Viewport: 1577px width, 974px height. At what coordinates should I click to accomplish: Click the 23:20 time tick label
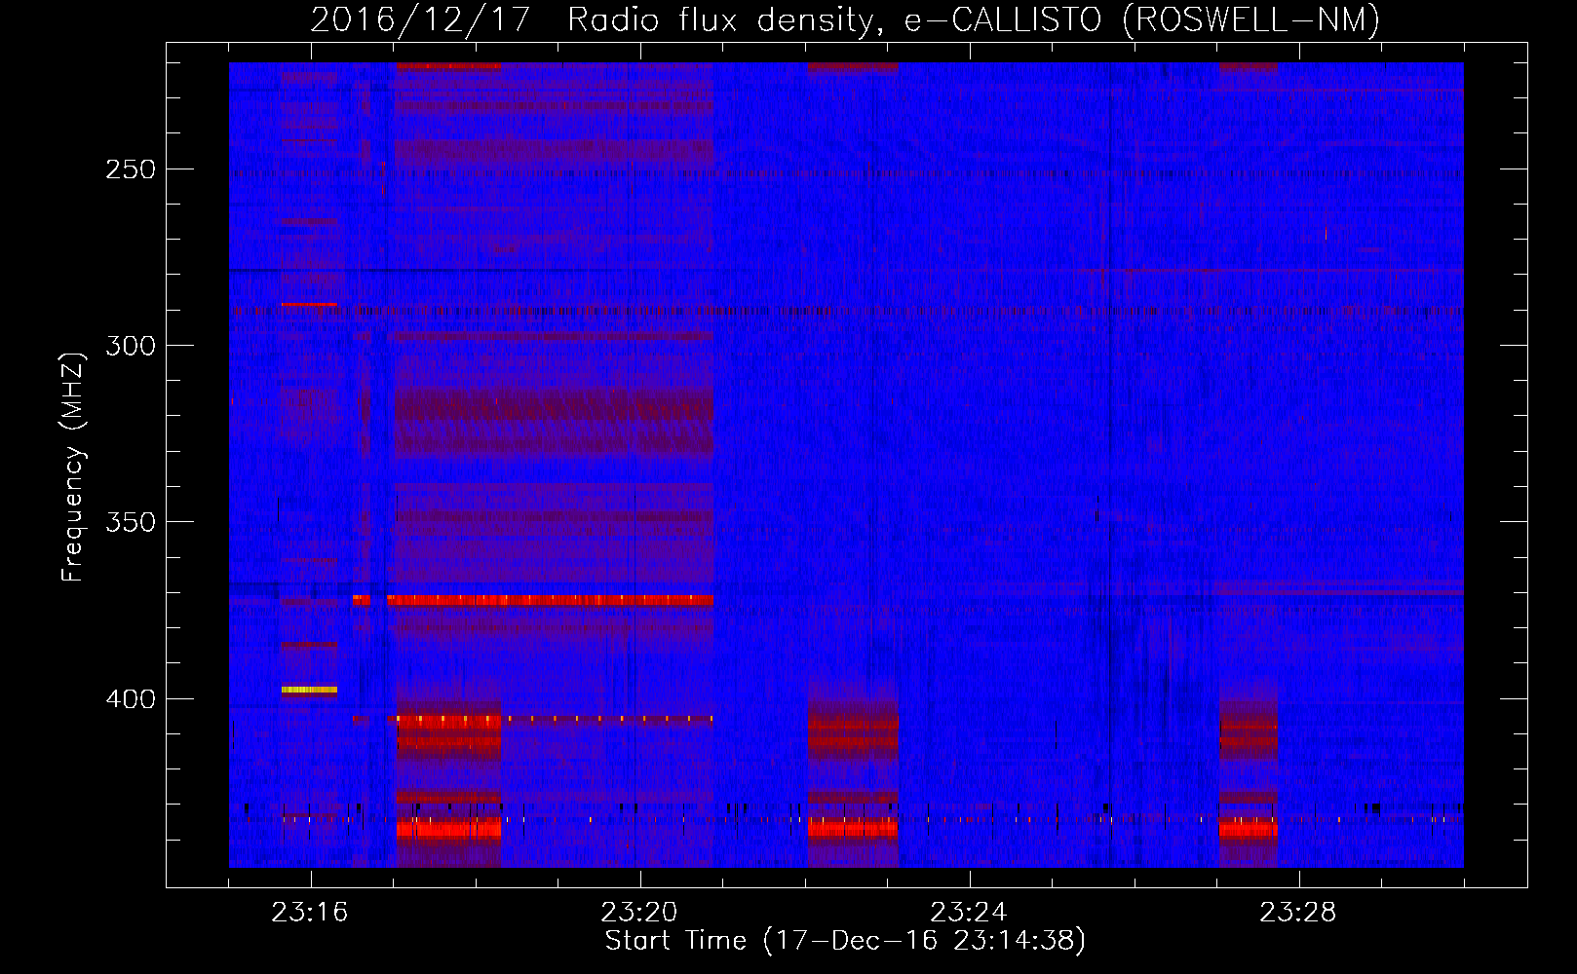click(x=639, y=913)
